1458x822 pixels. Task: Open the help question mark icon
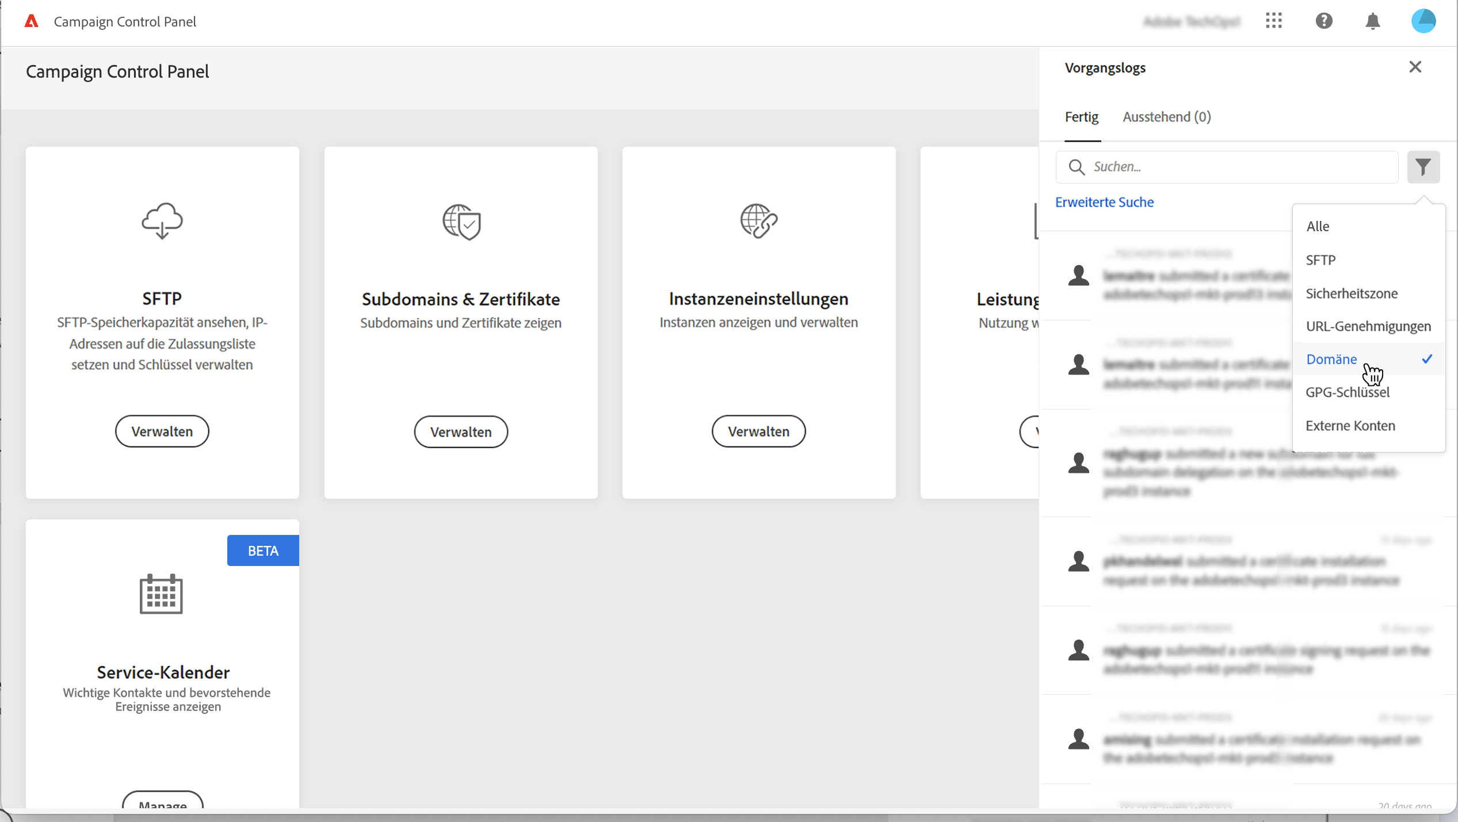tap(1323, 21)
